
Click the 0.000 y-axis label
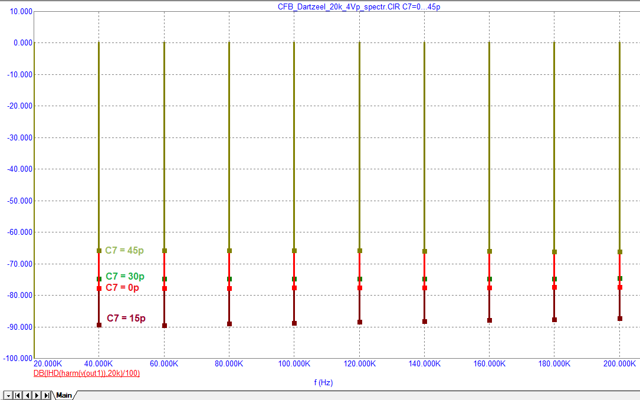click(23, 43)
